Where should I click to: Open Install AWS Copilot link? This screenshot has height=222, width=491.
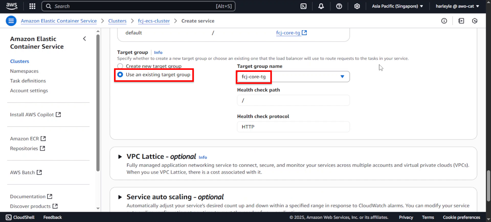coord(32,115)
